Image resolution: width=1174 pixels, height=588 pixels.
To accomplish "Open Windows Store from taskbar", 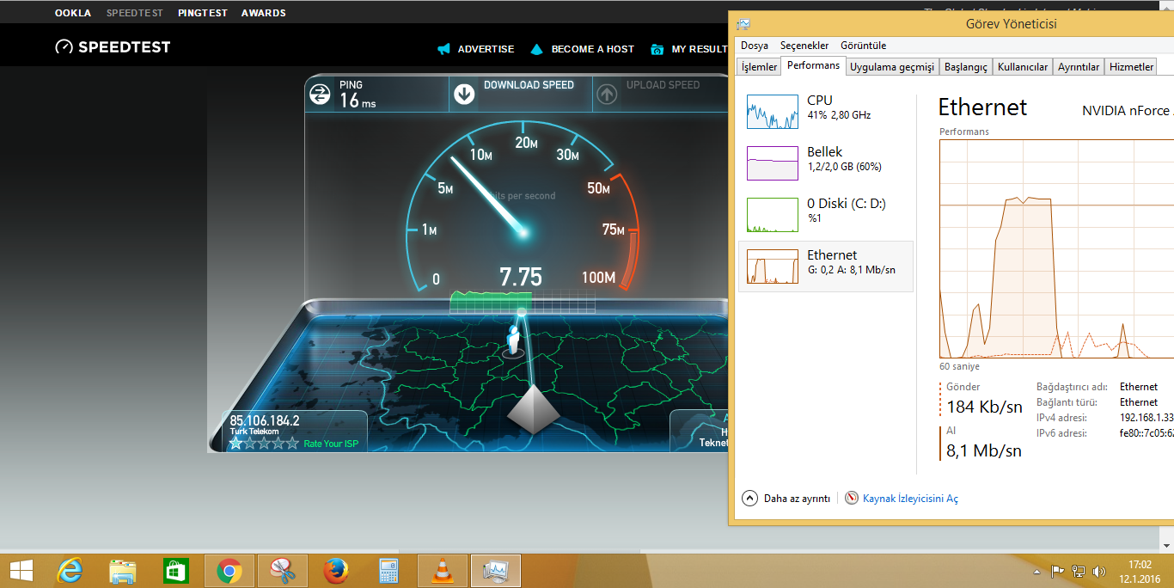I will 175,571.
